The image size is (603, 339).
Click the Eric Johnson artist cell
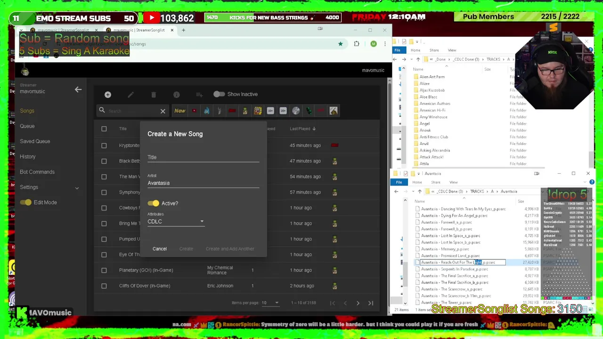click(x=220, y=286)
